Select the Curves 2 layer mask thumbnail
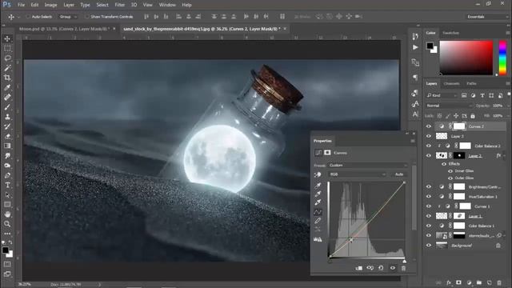Screen dimensions: 512x288 [459, 126]
